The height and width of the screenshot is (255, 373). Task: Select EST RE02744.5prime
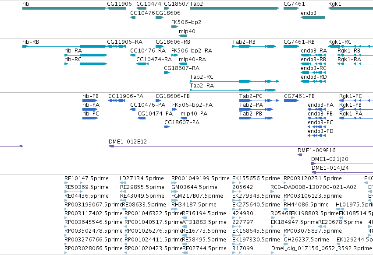point(204,248)
